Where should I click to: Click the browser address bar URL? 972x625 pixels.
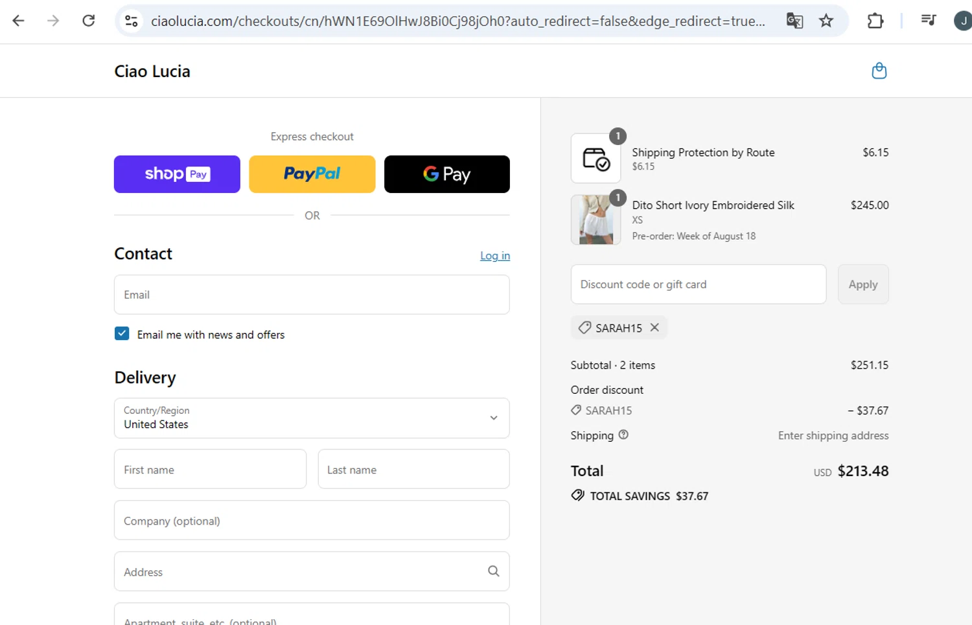457,21
